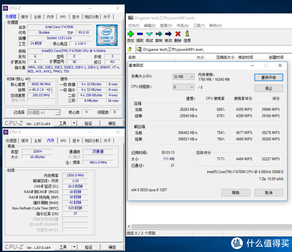Switch to SPD tab in top CPU-Z
Viewport: 292px width, 252px height.
(x=63, y=17)
